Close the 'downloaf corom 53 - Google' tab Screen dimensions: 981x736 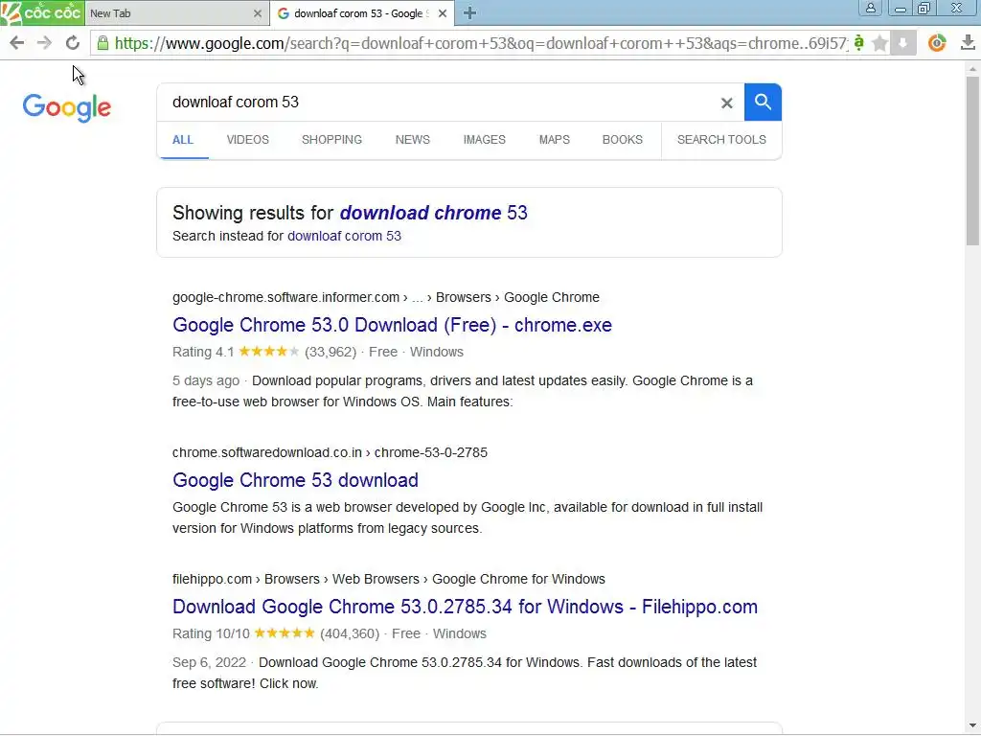click(x=443, y=13)
